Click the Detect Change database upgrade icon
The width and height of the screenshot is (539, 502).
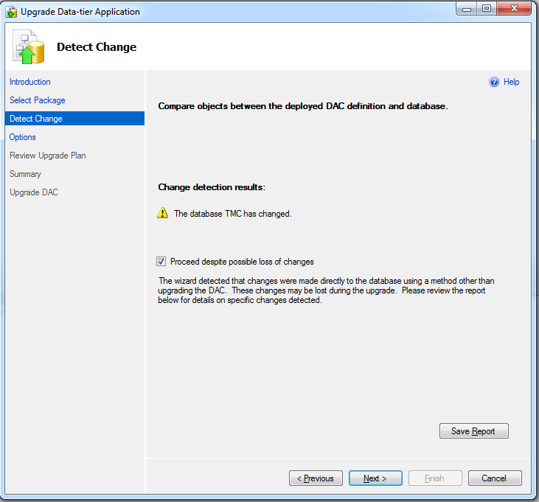point(29,46)
